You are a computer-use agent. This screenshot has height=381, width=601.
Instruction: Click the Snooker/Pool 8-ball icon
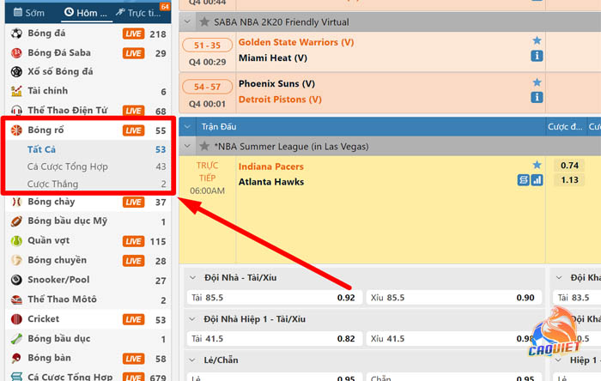pyautogui.click(x=16, y=280)
